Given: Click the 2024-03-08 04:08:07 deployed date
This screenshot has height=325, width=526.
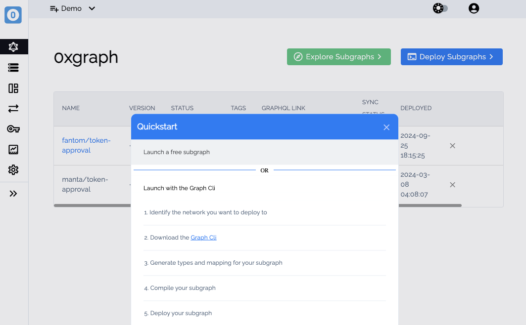Looking at the screenshot, I should 415,184.
